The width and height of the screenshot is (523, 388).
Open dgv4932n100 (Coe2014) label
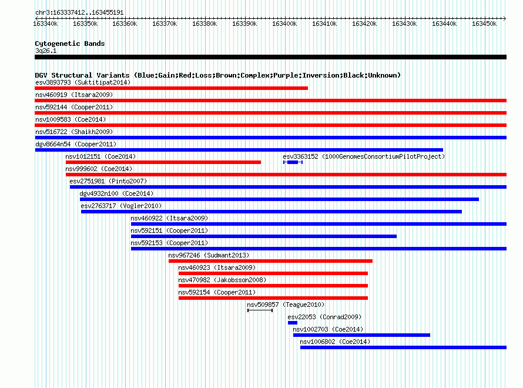[x=116, y=193]
